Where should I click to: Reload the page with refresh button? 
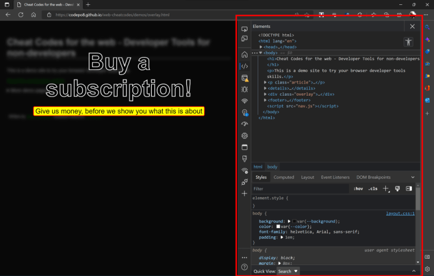pos(21,15)
